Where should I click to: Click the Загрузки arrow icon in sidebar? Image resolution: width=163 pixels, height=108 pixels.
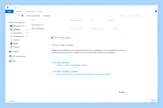point(11,29)
